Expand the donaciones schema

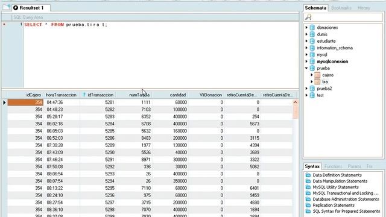(306, 28)
